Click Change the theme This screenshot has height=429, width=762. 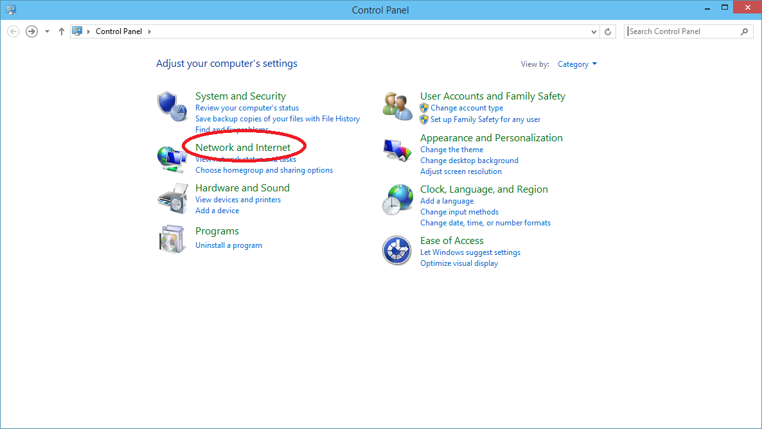click(x=452, y=150)
